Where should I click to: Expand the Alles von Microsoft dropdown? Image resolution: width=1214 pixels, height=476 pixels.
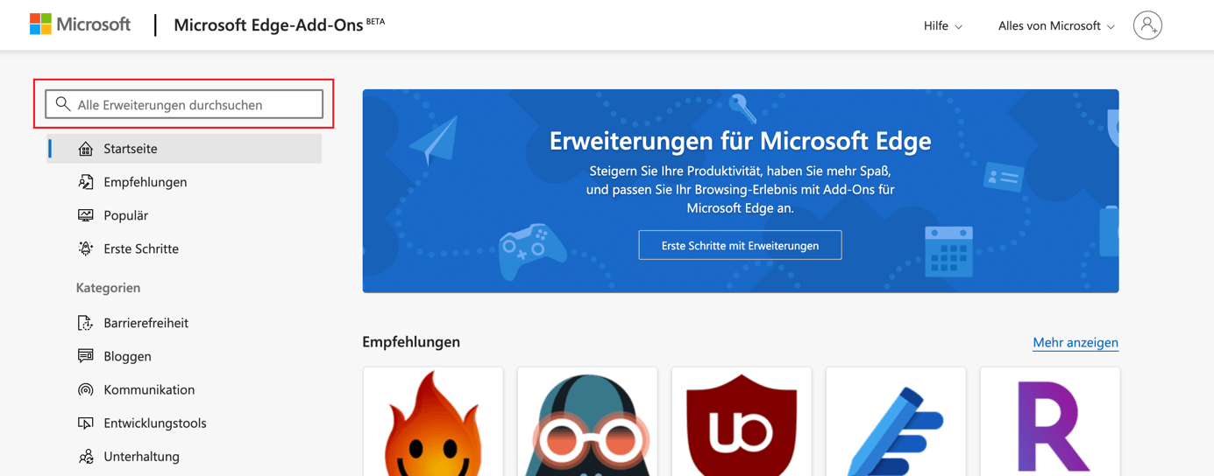[x=1056, y=25]
